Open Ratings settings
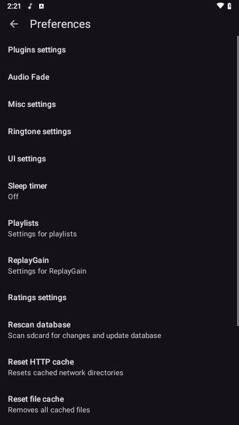The height and width of the screenshot is (425, 239). (118, 297)
